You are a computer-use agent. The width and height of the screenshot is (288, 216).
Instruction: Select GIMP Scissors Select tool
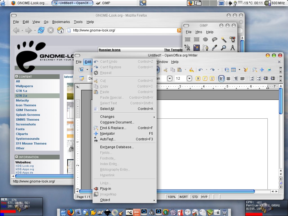pos(187,48)
